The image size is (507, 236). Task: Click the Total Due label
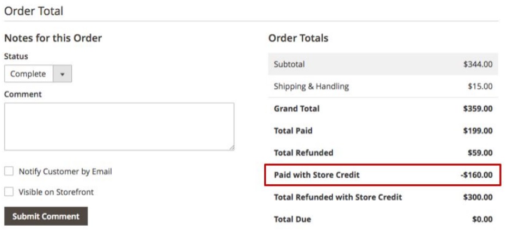292,219
